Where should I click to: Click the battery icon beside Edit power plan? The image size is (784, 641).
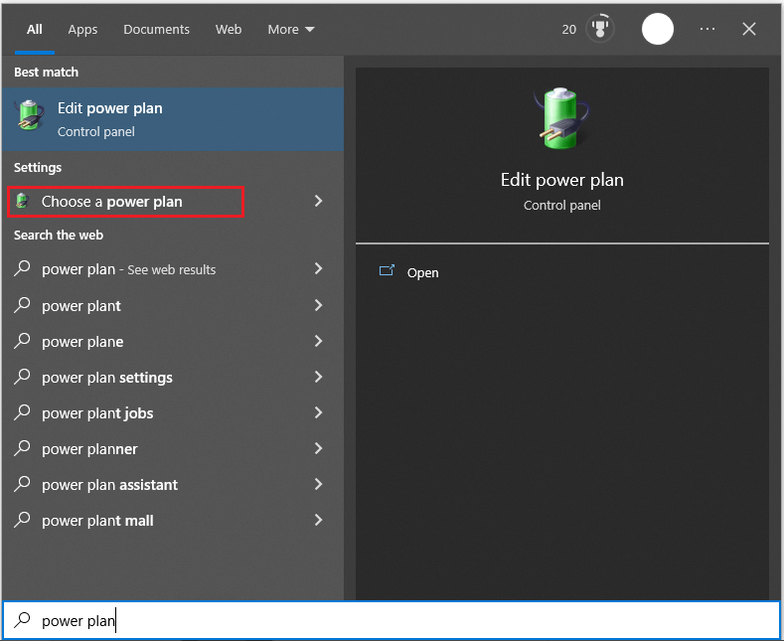pos(30,115)
